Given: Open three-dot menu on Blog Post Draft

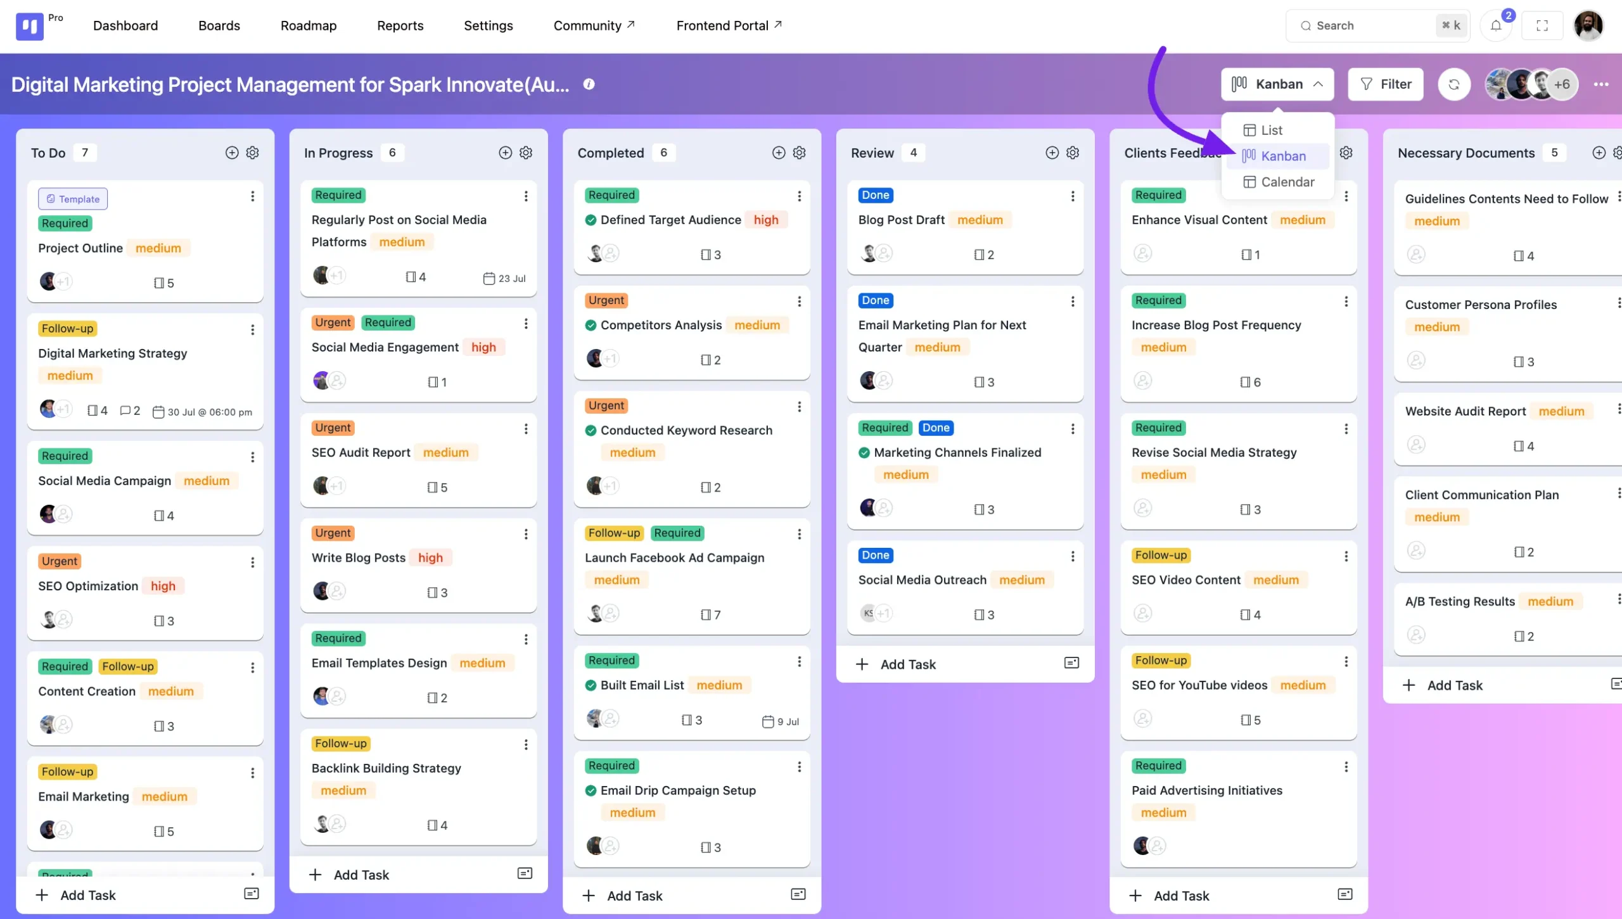Looking at the screenshot, I should [x=1073, y=196].
